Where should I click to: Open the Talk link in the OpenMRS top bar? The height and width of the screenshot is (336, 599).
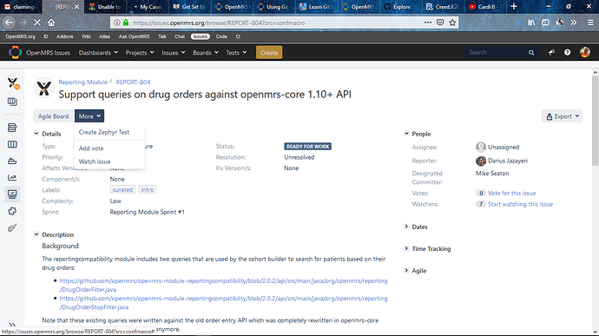coord(162,36)
